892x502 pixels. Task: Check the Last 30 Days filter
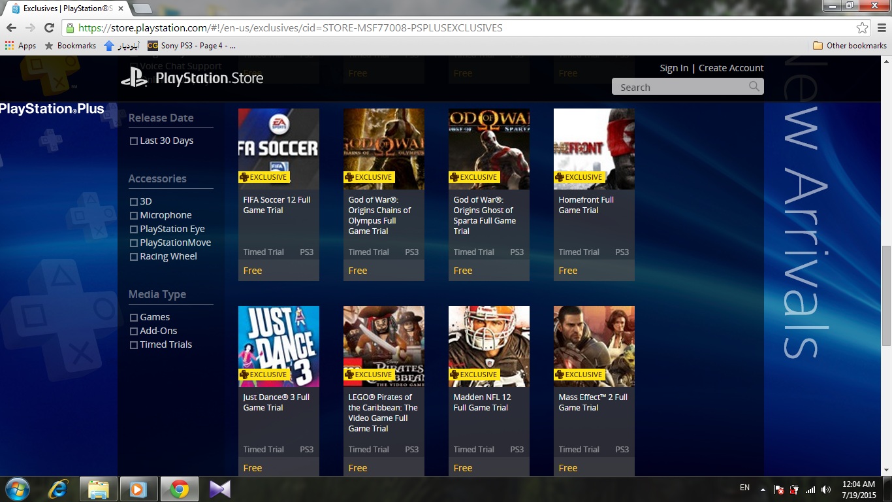click(134, 141)
